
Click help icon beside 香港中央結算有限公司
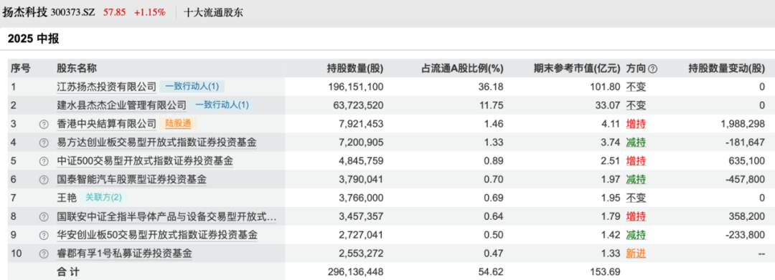[44, 124]
